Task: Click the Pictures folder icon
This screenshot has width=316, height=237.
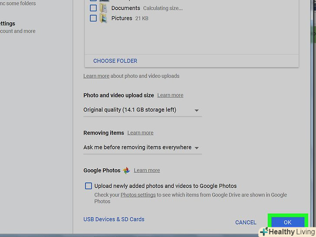Action: (x=104, y=18)
